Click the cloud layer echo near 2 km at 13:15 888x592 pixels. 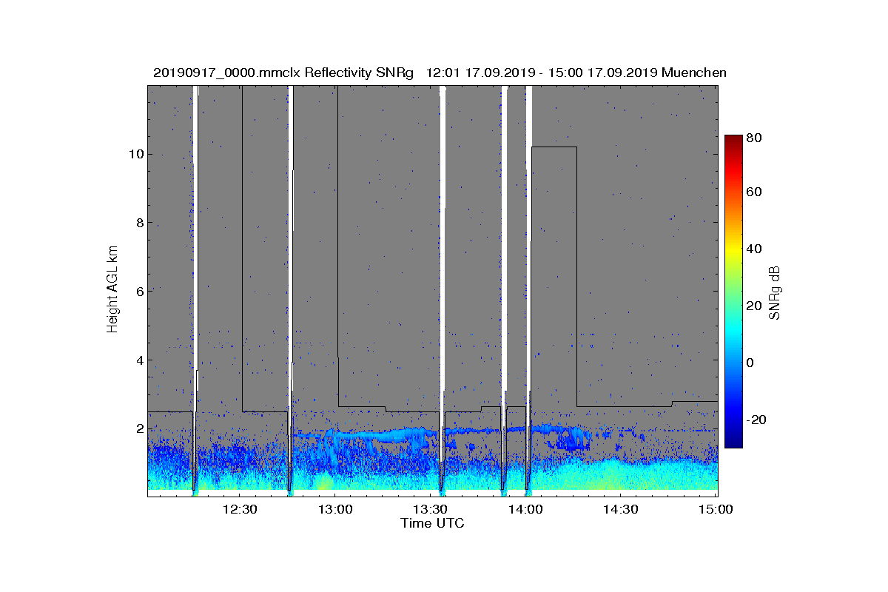click(x=383, y=435)
